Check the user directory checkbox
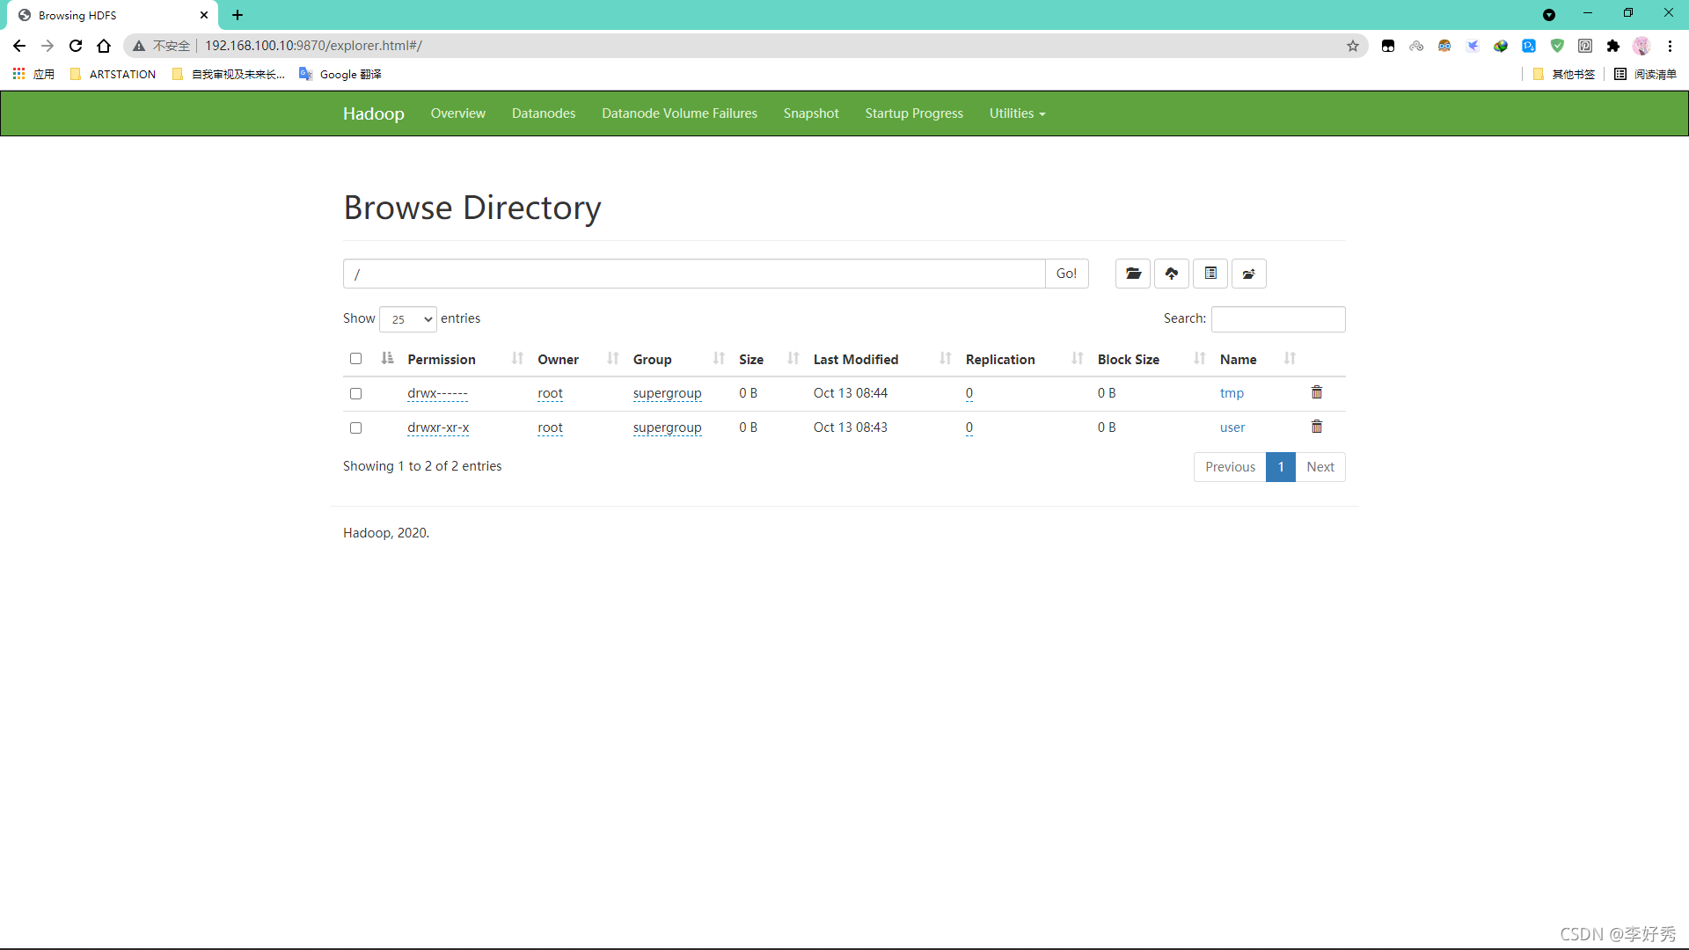The image size is (1689, 950). click(x=356, y=427)
